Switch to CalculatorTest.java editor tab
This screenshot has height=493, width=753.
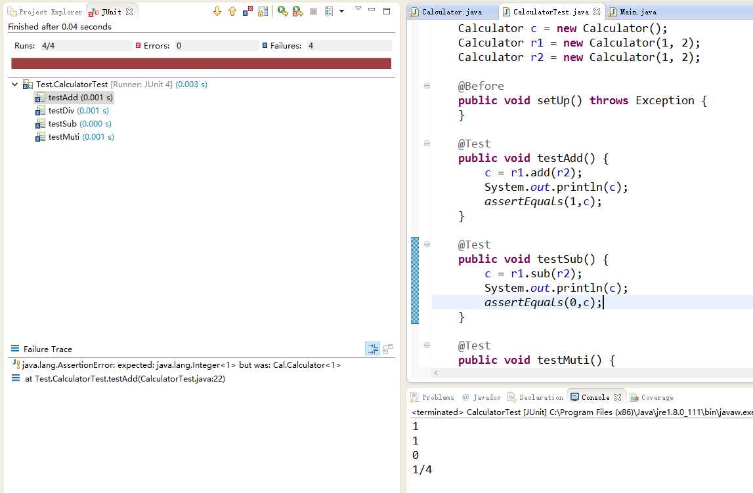click(x=550, y=12)
